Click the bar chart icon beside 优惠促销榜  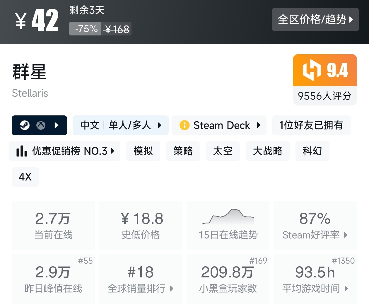tap(22, 151)
